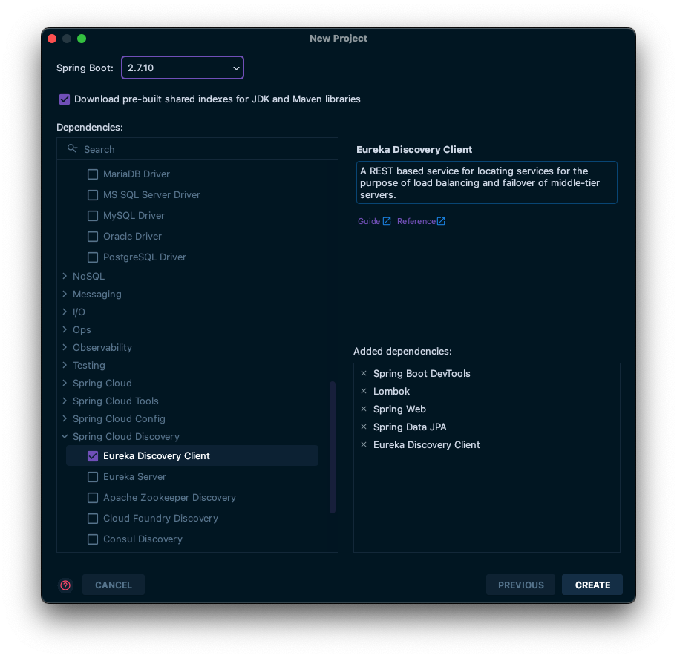This screenshot has width=677, height=658.
Task: Expand the Spring Cloud Config category
Action: tap(65, 418)
